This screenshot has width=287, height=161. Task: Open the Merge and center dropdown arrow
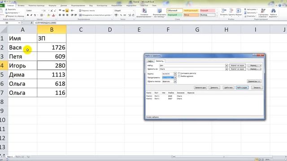(112, 15)
